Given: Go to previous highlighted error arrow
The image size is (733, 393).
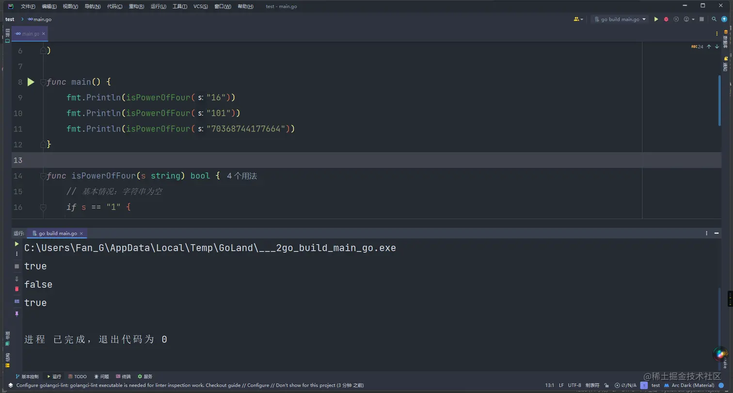Looking at the screenshot, I should point(709,47).
